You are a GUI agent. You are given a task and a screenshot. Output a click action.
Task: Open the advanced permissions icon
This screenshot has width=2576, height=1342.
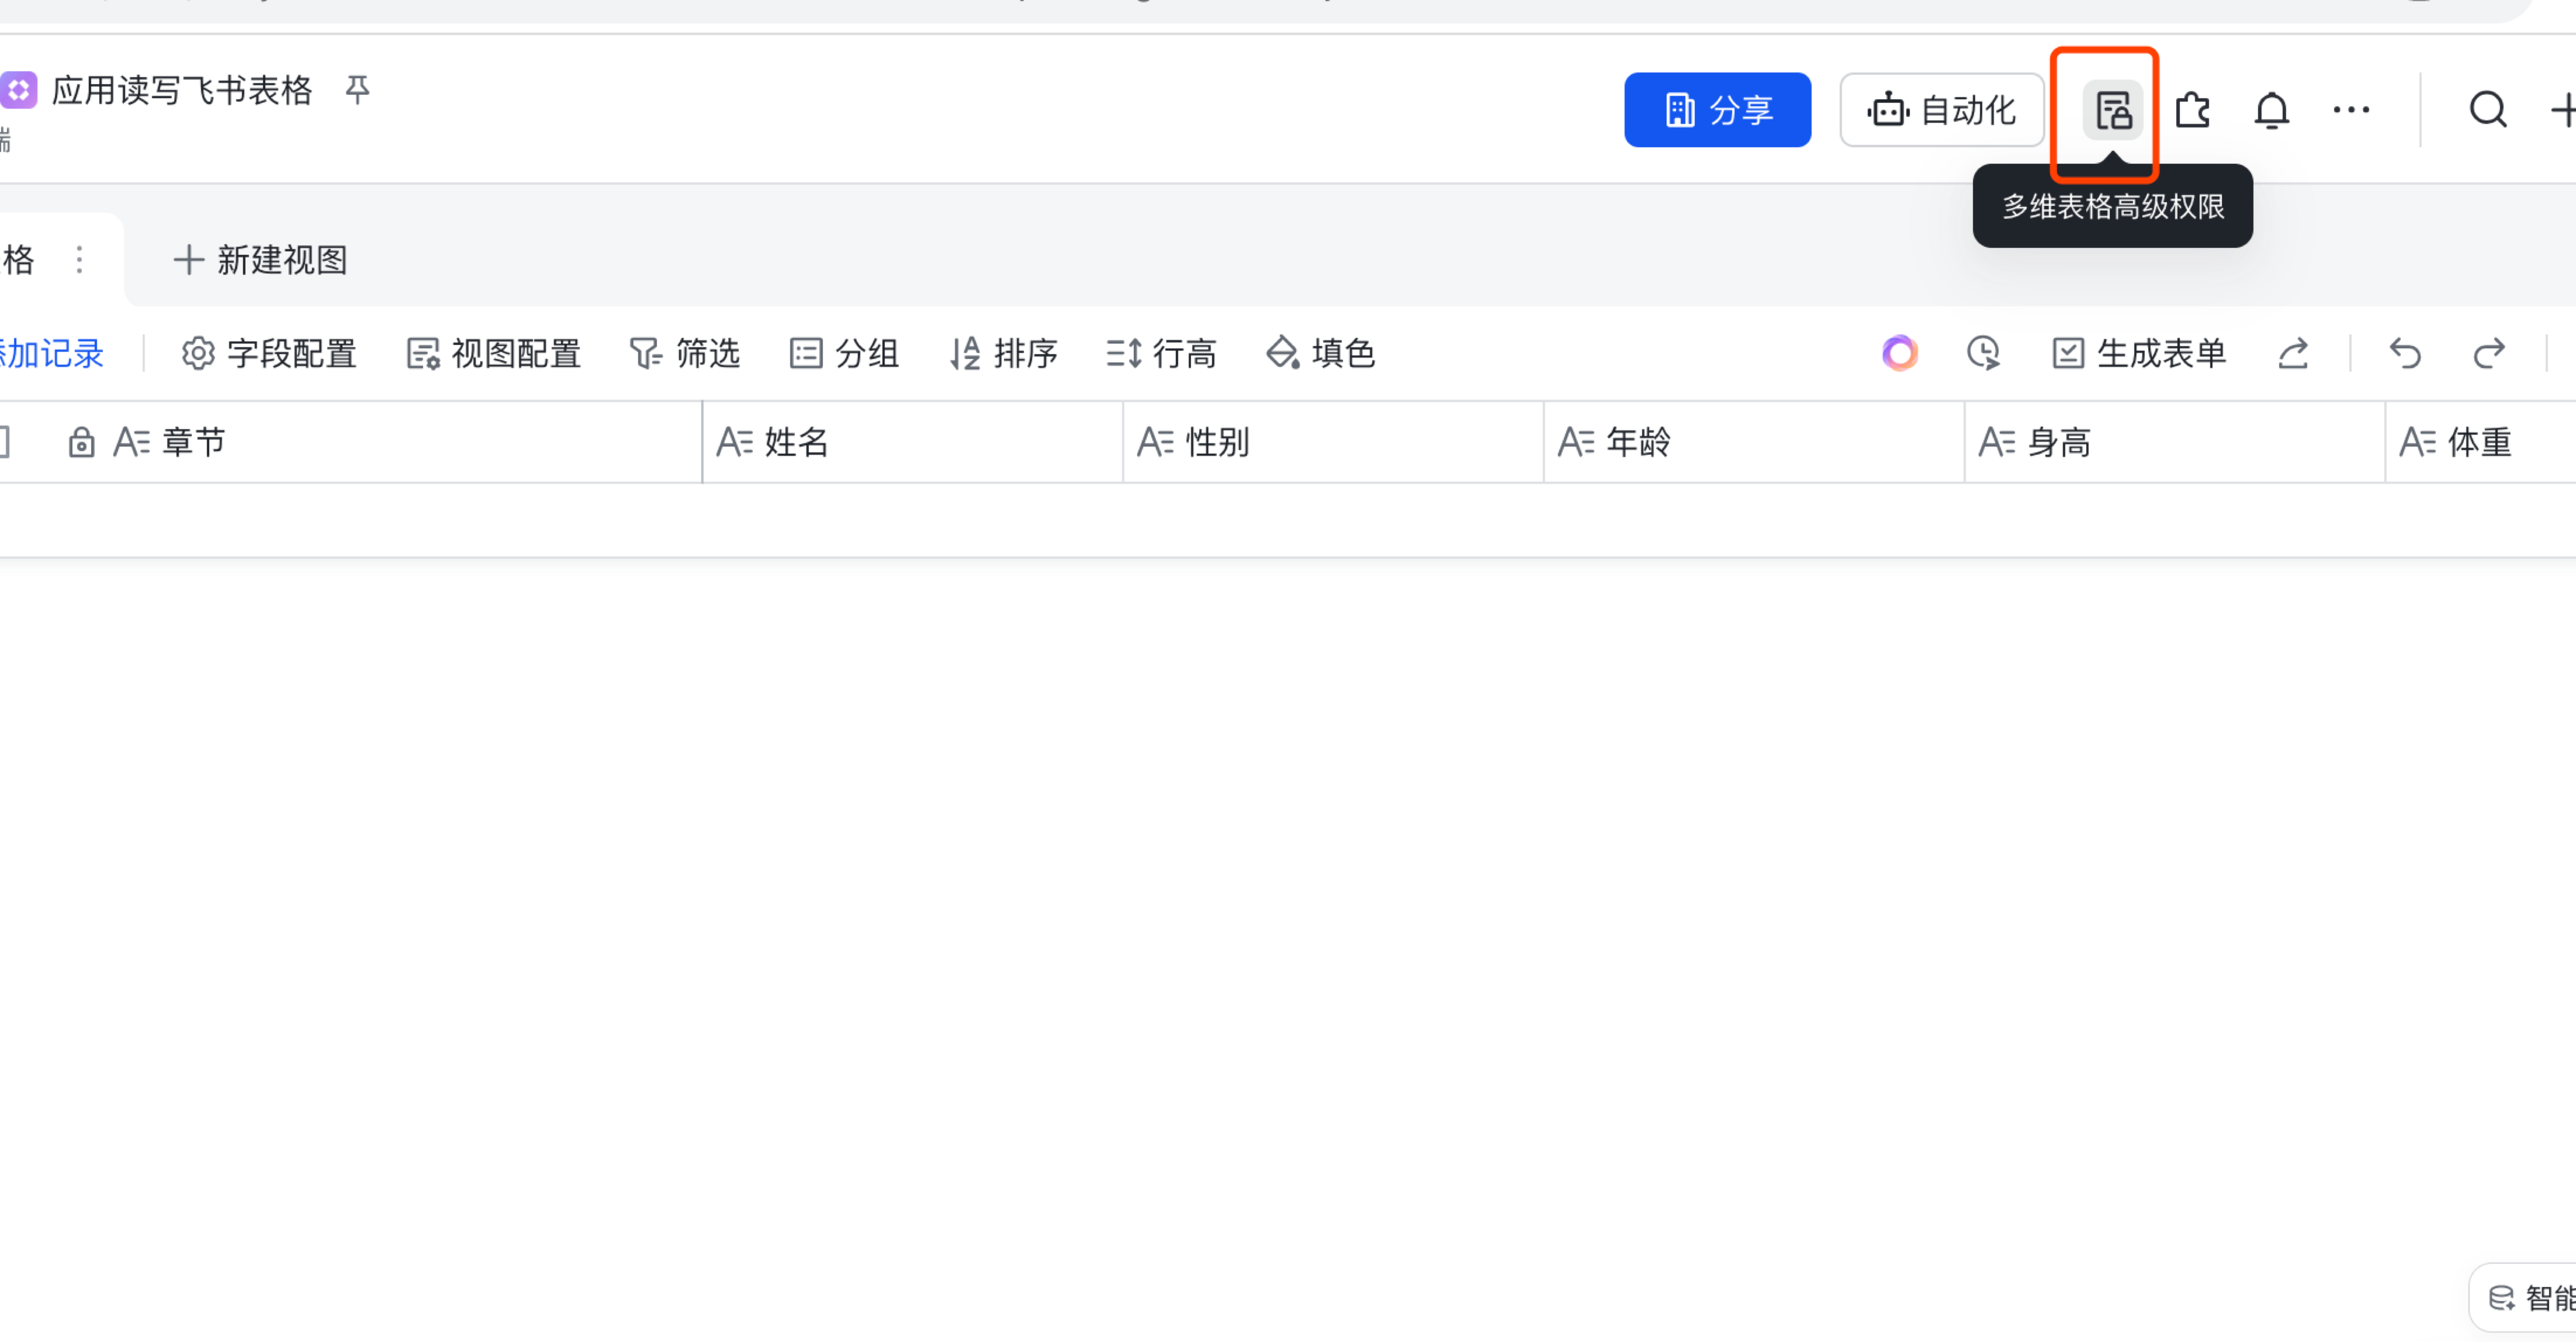click(2112, 110)
